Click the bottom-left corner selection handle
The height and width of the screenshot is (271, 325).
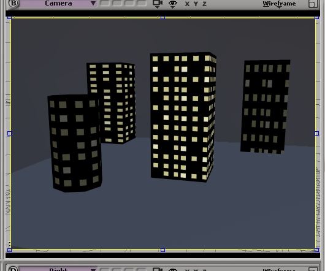(9, 250)
